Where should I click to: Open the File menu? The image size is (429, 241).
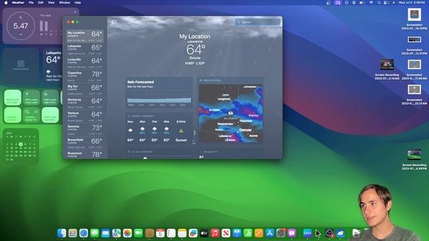click(x=32, y=3)
